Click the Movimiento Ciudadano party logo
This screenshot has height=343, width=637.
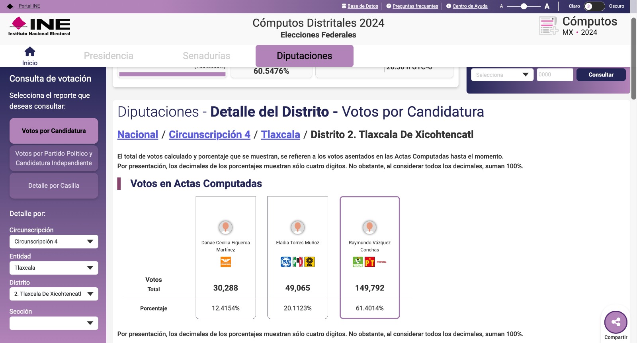point(225,262)
